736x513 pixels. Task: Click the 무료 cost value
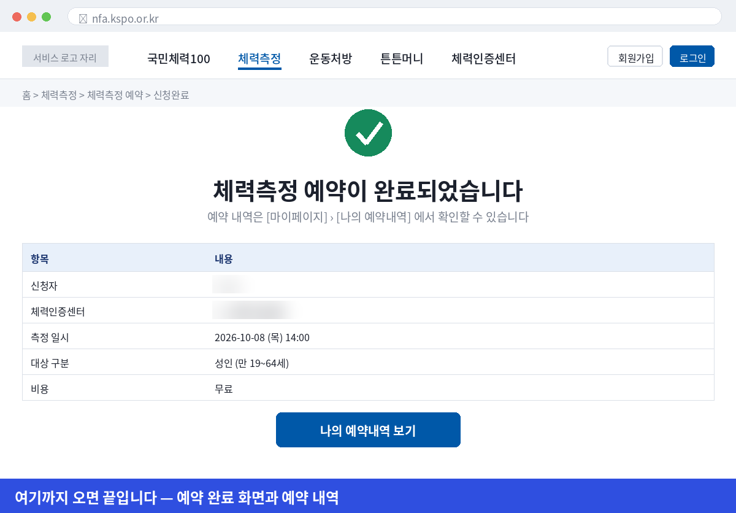[x=224, y=389]
